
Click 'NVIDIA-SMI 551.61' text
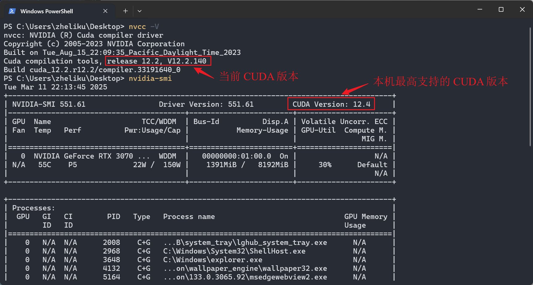49,104
